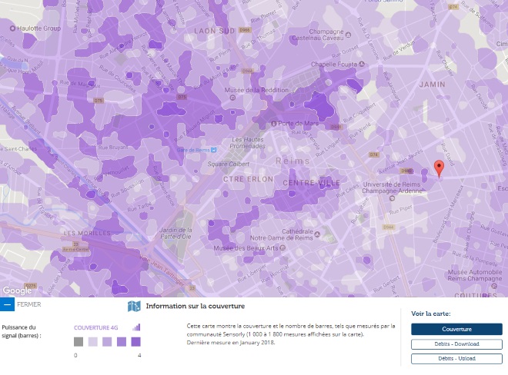
Task: Click the second purple legend swatch
Action: tap(107, 342)
